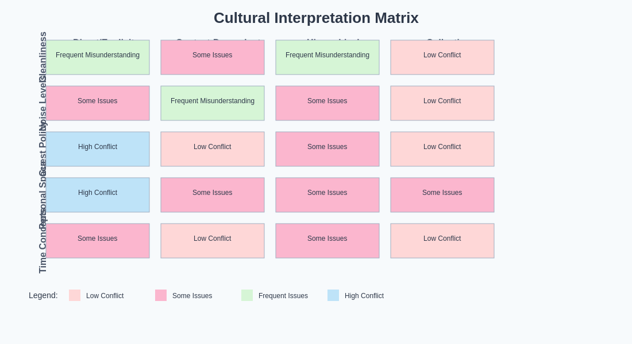This screenshot has width=632, height=344.
Task: Click the Cultural Interpretation Matrix title
Action: pos(316,18)
